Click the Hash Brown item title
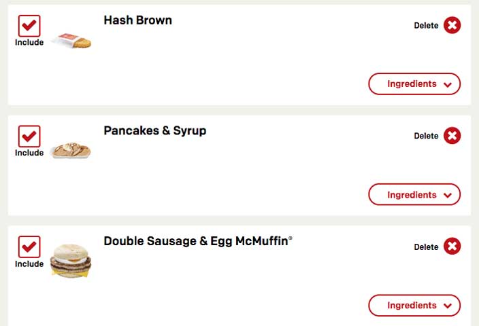 click(137, 20)
